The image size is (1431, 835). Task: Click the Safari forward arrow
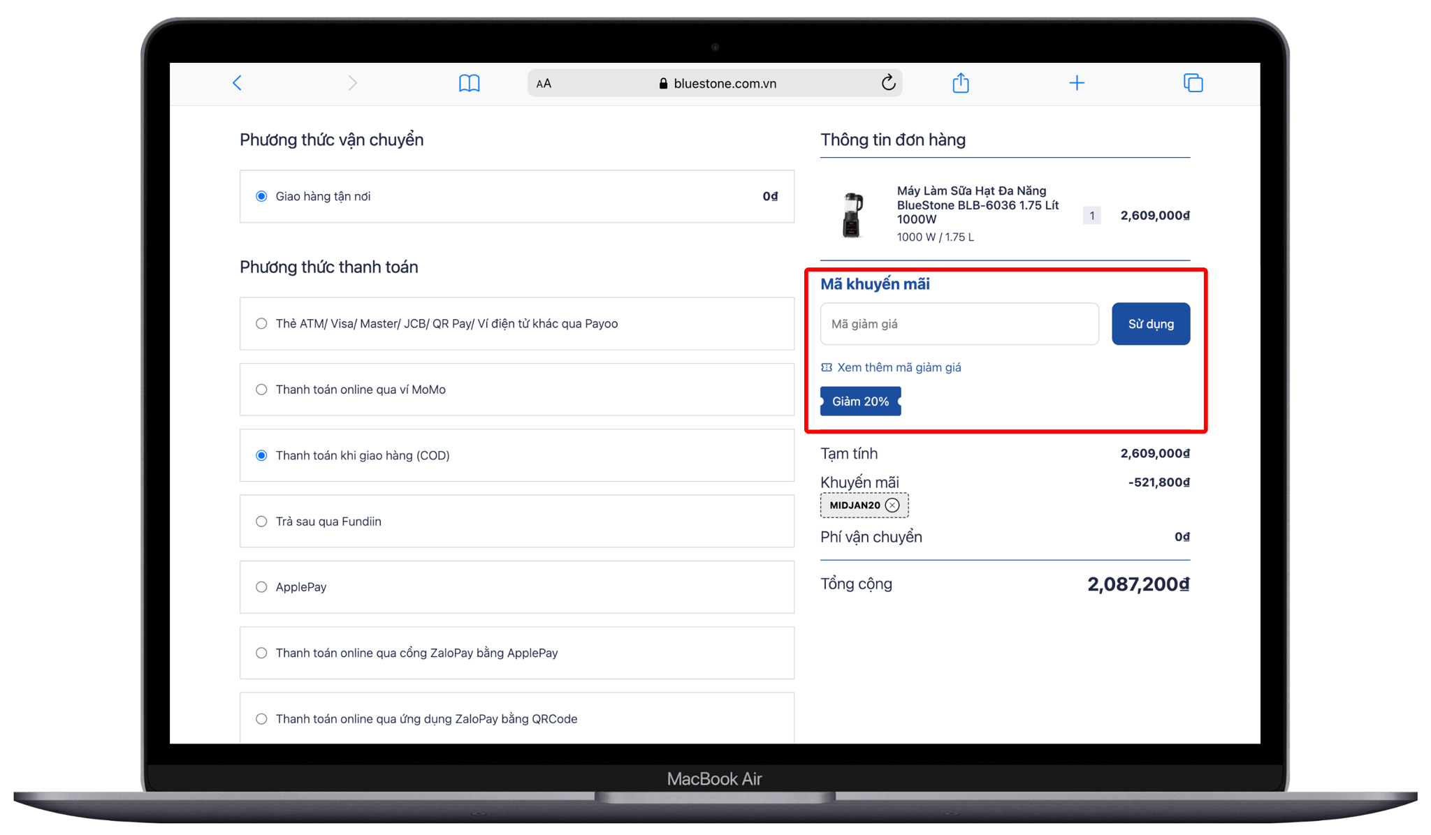(x=352, y=83)
